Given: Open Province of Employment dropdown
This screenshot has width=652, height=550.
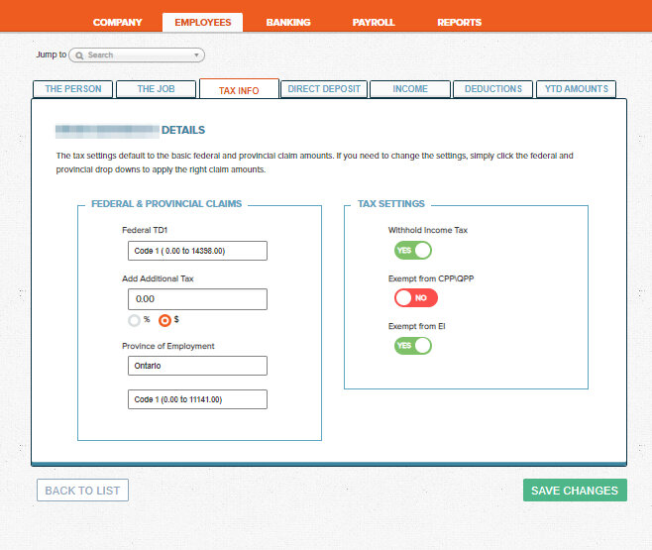Looking at the screenshot, I should 197,366.
